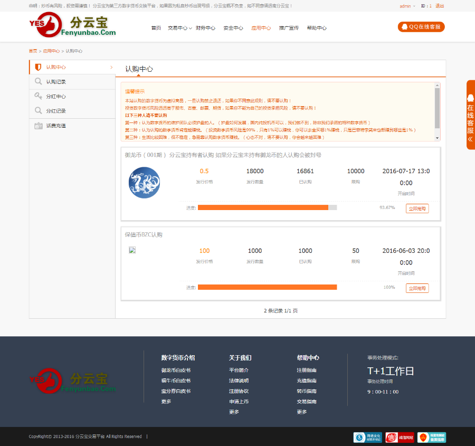This screenshot has height=446, width=475.
Task: Open 帮助中心 in the top navigation
Action: pyautogui.click(x=317, y=28)
